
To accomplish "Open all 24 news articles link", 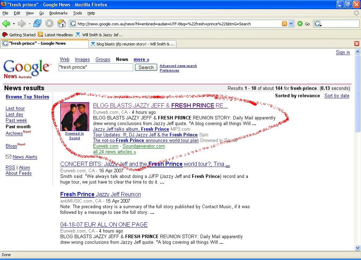I will coord(115,152).
